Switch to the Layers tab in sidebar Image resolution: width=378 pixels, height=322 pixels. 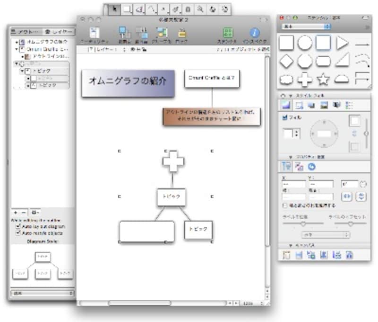click(x=59, y=32)
